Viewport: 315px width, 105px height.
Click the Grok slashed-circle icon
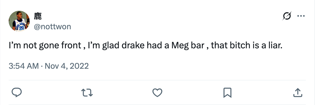pos(286,16)
